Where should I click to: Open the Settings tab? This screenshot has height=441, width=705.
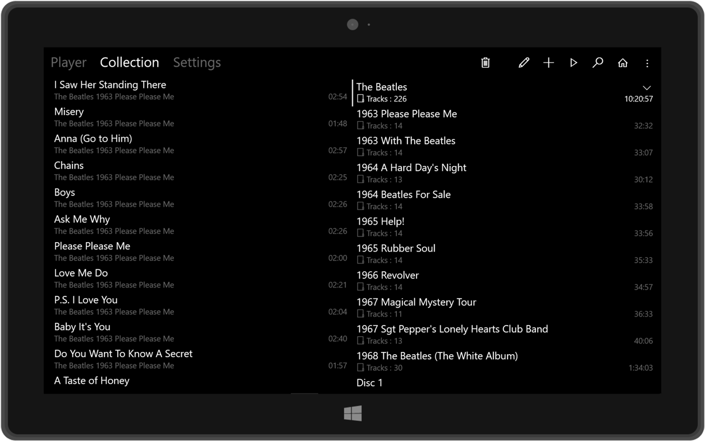(196, 62)
